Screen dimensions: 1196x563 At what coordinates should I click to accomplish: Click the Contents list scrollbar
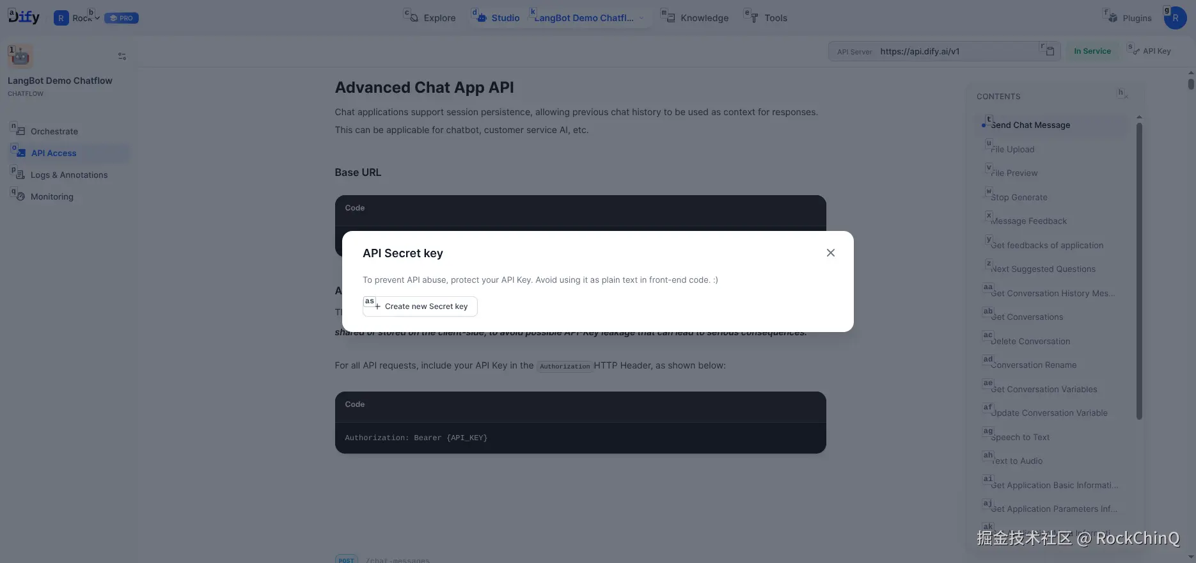tap(1138, 269)
